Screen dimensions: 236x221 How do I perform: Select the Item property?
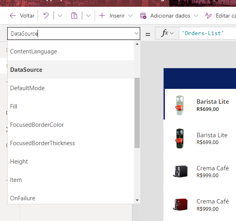coord(71,180)
